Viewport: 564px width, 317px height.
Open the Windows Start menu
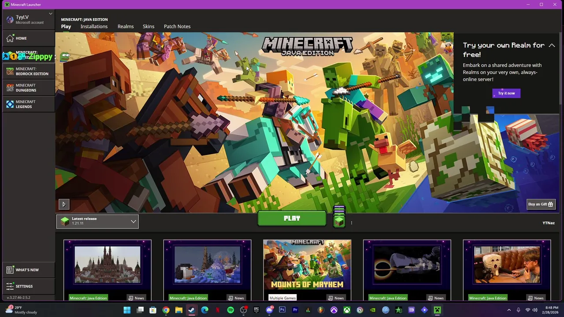127,310
